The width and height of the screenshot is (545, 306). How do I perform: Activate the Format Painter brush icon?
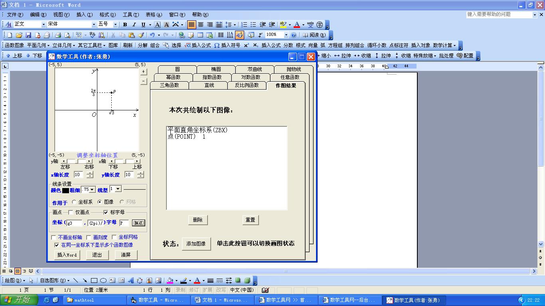coord(140,35)
